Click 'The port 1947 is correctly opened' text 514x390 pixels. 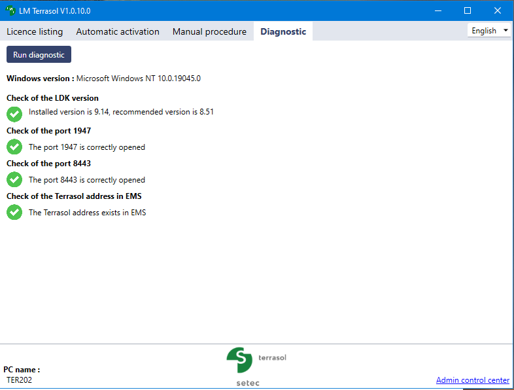coord(87,147)
